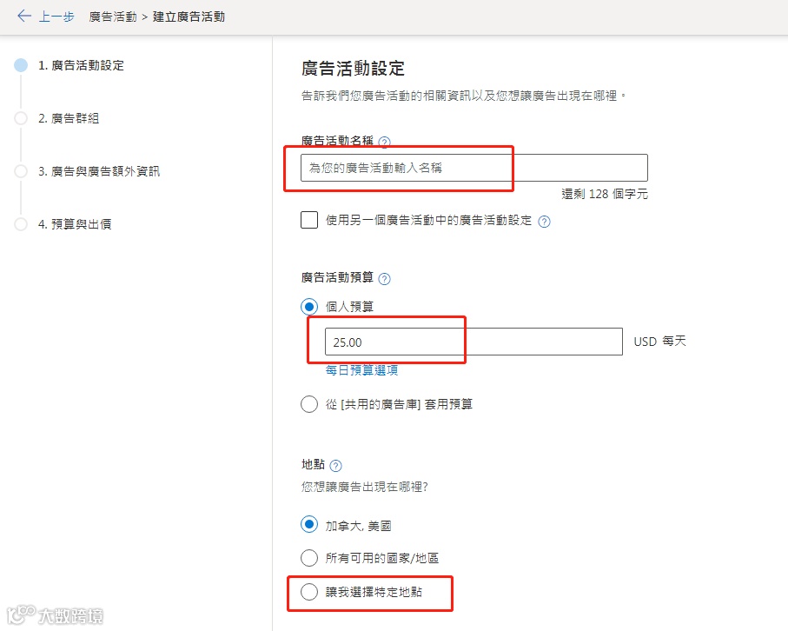
Task: Click the back arrow icon
Action: coord(23,17)
